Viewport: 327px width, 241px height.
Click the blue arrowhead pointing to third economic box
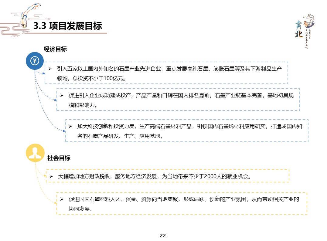click(x=64, y=131)
